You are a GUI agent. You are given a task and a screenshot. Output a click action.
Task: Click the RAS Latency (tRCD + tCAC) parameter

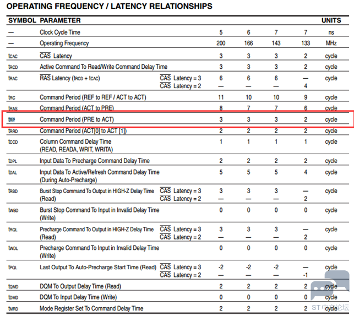pyautogui.click(x=70, y=78)
